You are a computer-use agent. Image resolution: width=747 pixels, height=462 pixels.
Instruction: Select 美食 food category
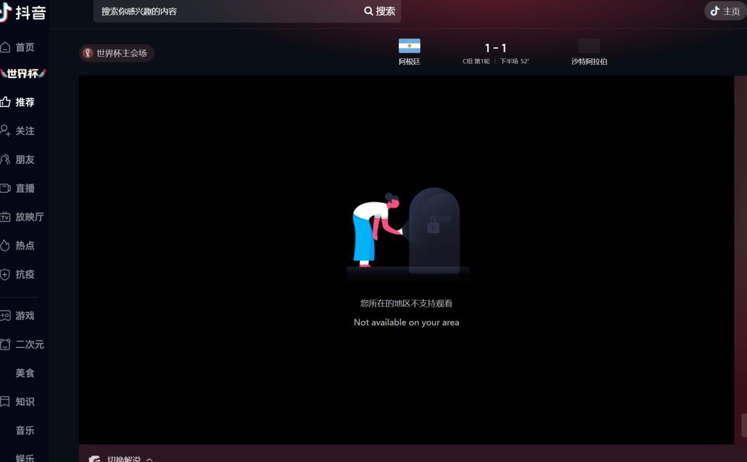[x=25, y=373]
